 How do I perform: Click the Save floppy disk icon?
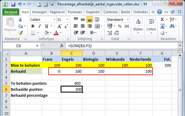[13, 5]
